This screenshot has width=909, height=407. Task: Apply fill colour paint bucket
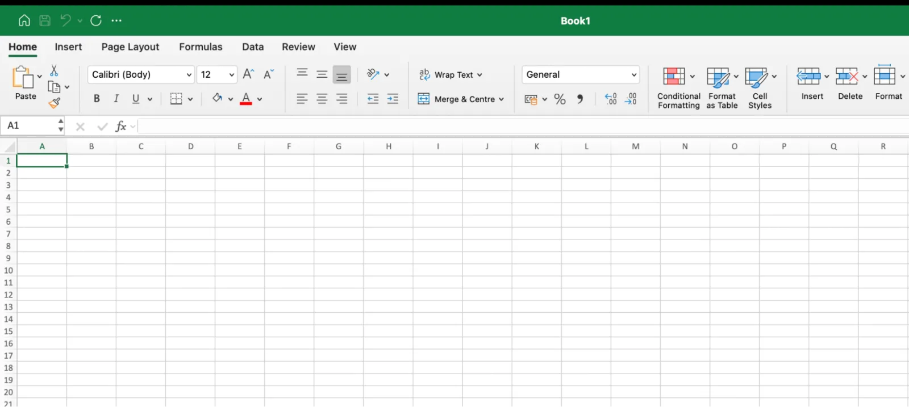pyautogui.click(x=217, y=98)
